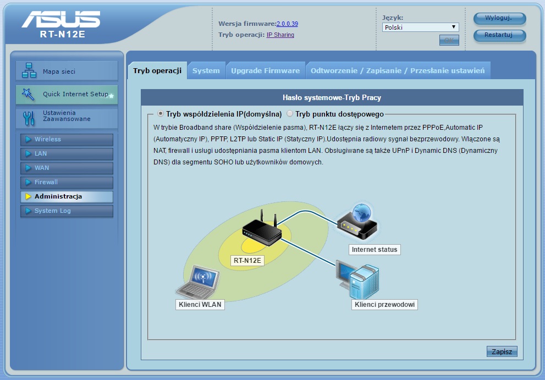Click the arrow icon beside Wireless

28,140
